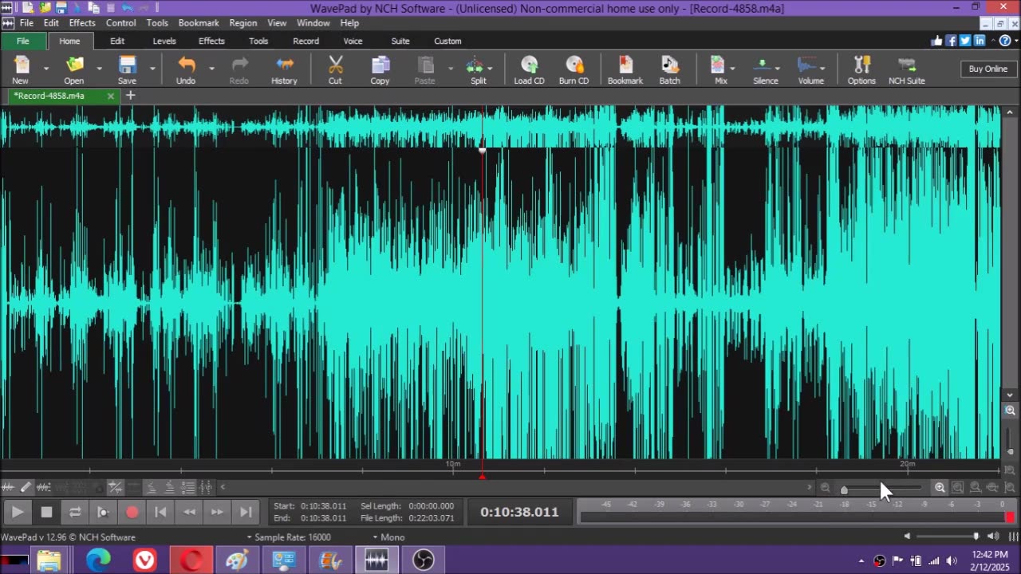1021x574 pixels.
Task: Click the Load CD tool
Action: coord(529,69)
